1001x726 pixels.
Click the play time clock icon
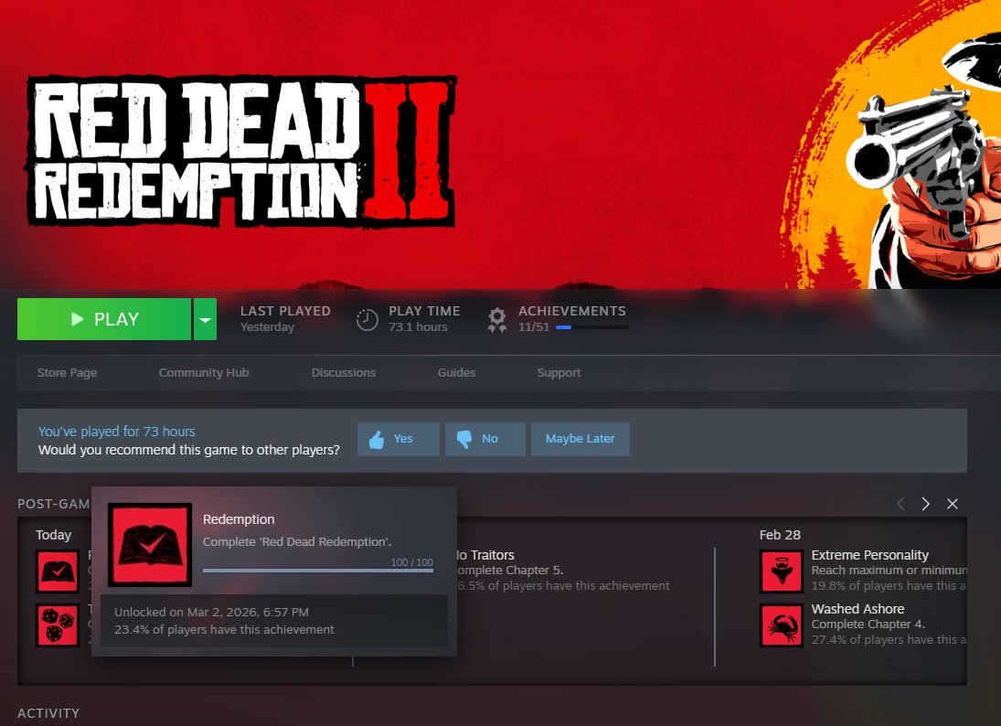(x=367, y=319)
